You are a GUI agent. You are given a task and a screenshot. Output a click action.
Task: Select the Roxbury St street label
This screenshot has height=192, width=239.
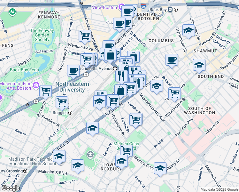[67, 182]
